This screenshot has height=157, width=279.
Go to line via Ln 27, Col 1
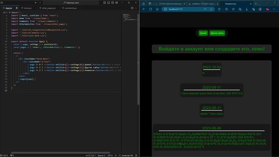(x=91, y=155)
